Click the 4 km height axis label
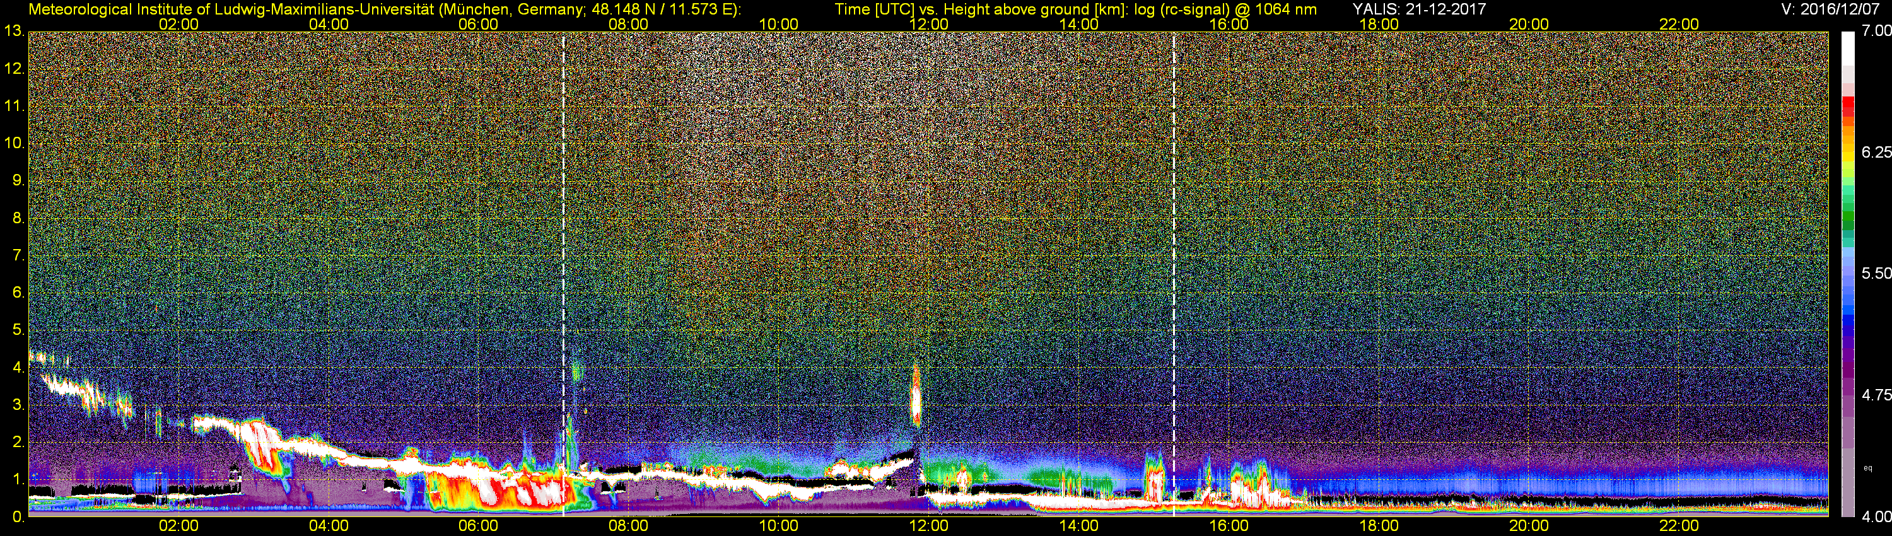Viewport: 1892px width, 536px height. point(18,368)
